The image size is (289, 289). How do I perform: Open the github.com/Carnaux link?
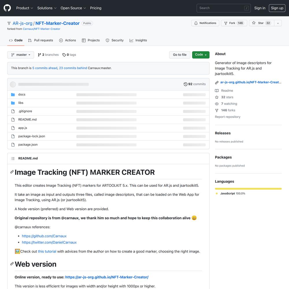[44, 236]
